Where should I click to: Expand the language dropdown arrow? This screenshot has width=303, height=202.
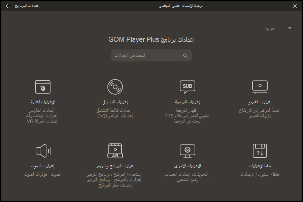(x=290, y=28)
